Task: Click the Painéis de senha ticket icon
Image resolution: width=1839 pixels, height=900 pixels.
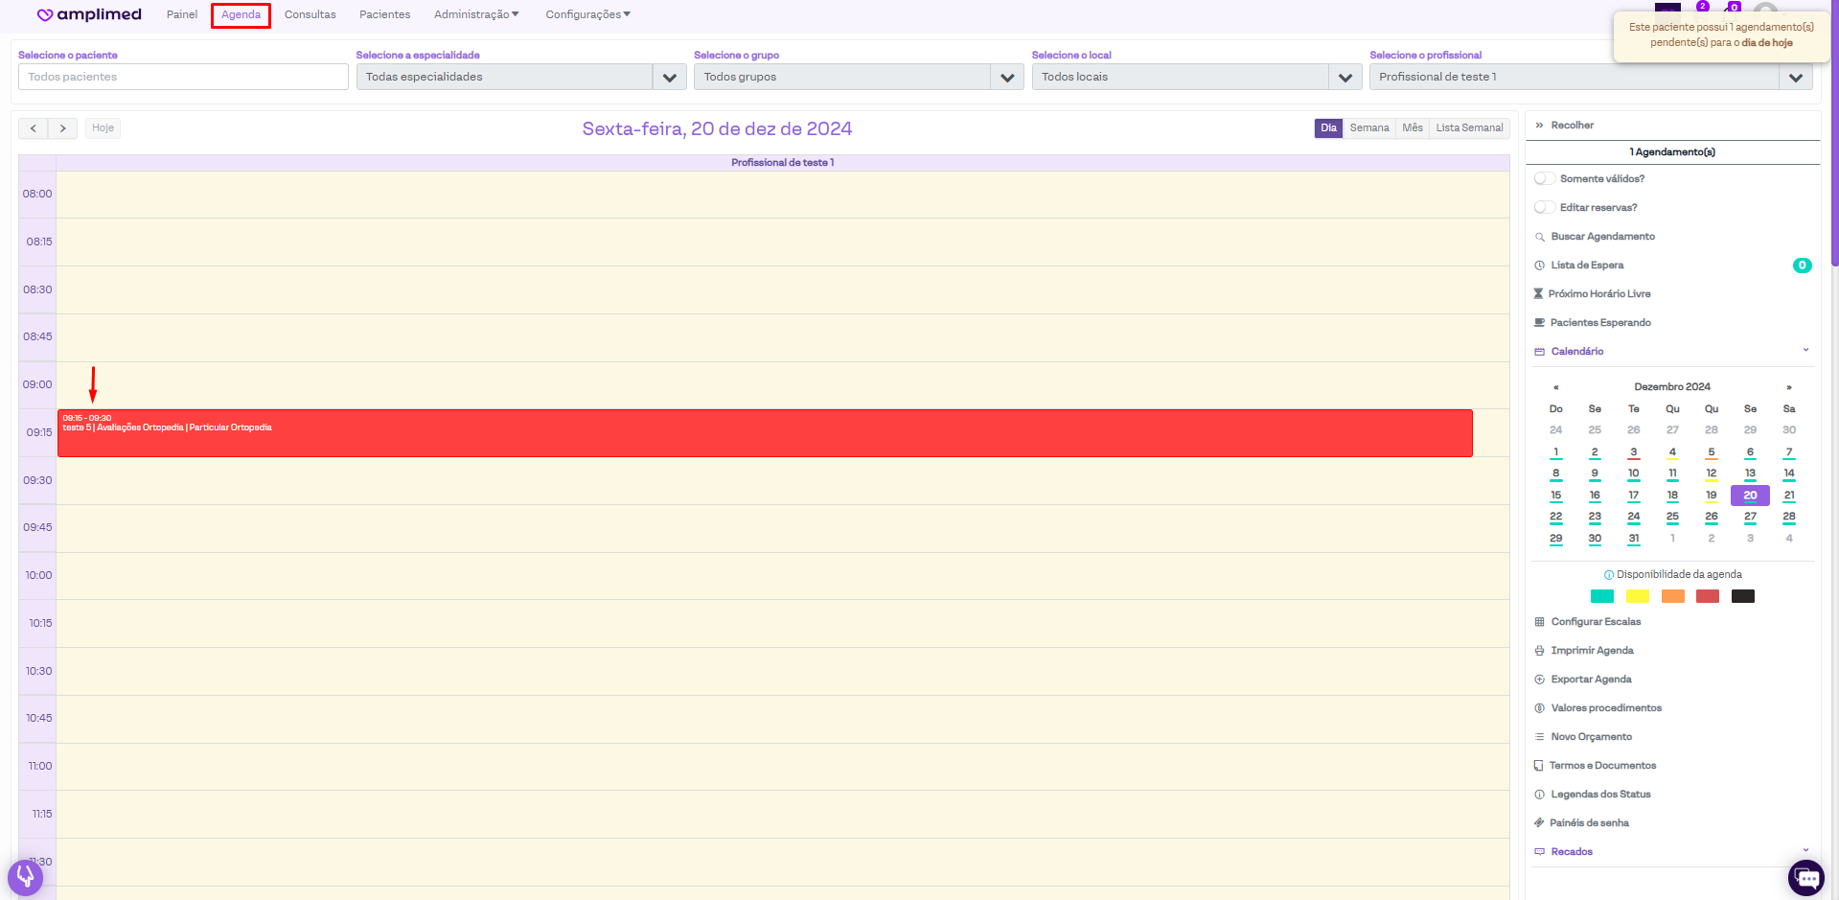Action: click(1539, 823)
